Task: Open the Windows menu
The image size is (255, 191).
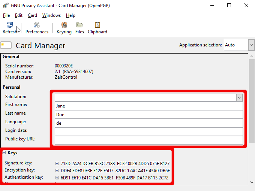Action: (51, 15)
